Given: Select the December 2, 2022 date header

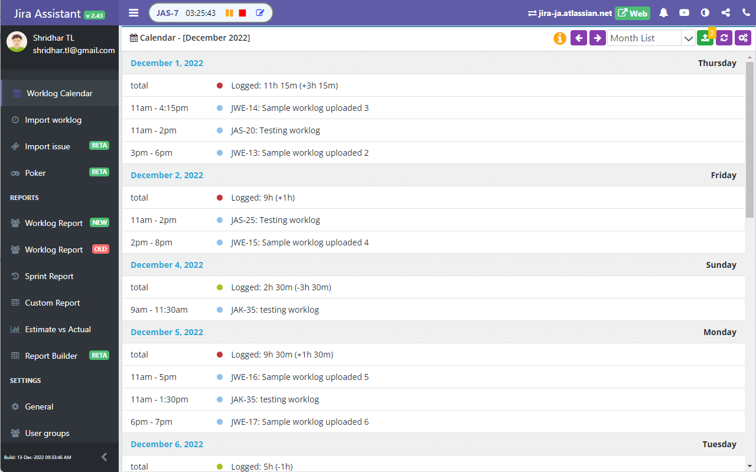Looking at the screenshot, I should click(x=167, y=175).
